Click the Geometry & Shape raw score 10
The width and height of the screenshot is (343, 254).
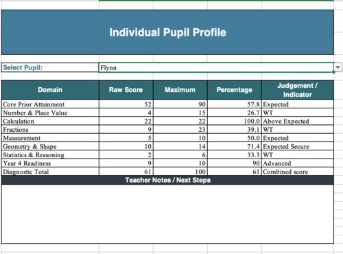coord(126,146)
